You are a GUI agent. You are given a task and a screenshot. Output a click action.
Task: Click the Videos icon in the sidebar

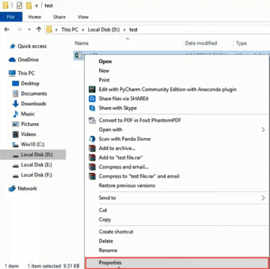[15, 134]
